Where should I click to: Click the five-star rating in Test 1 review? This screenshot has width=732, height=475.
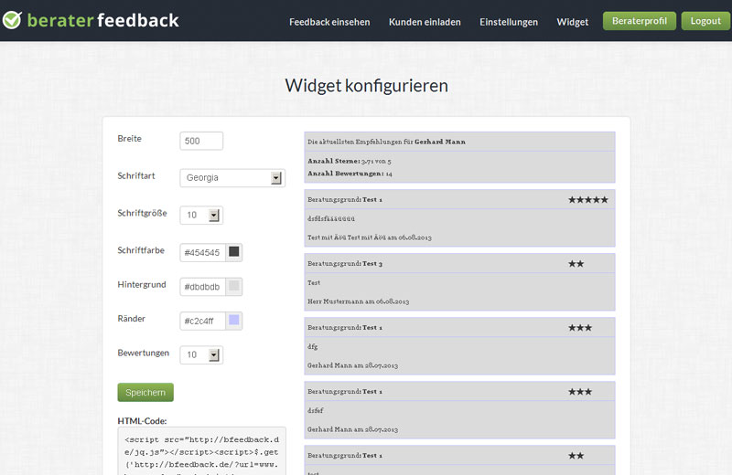pyautogui.click(x=587, y=199)
